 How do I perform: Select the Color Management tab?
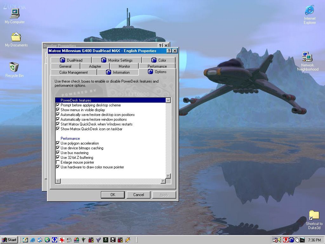(x=73, y=72)
